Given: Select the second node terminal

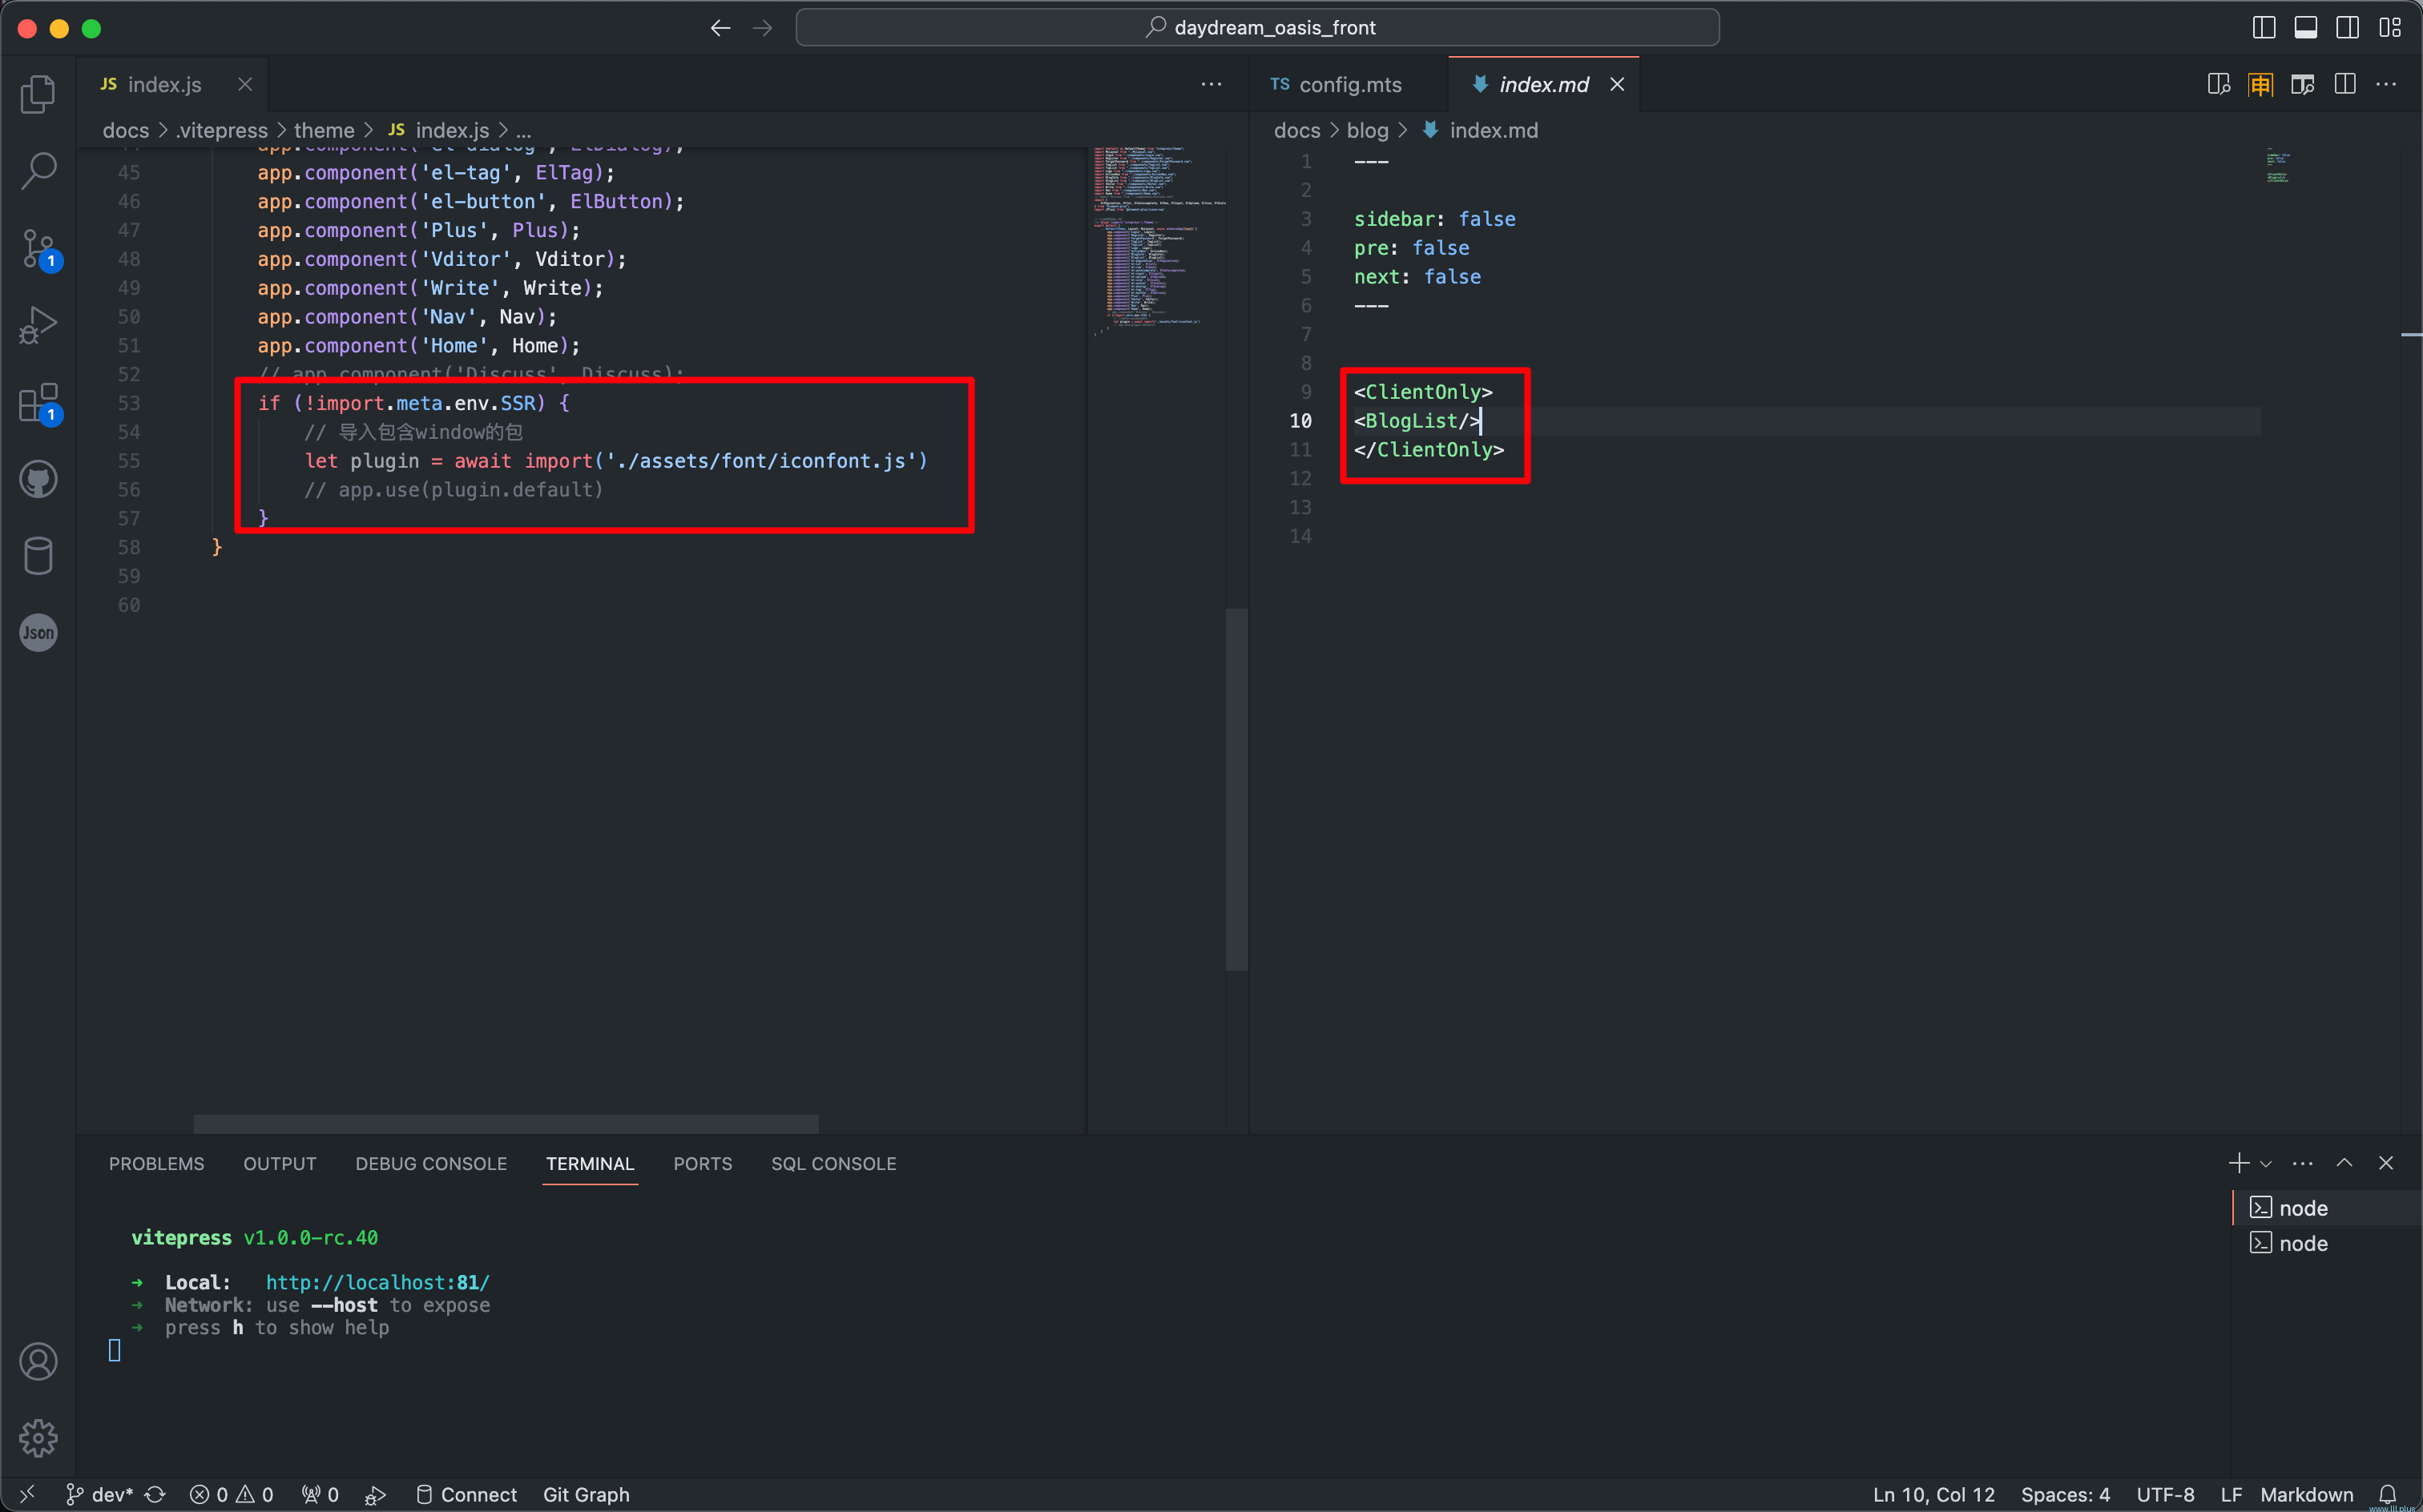Looking at the screenshot, I should 2327,1243.
